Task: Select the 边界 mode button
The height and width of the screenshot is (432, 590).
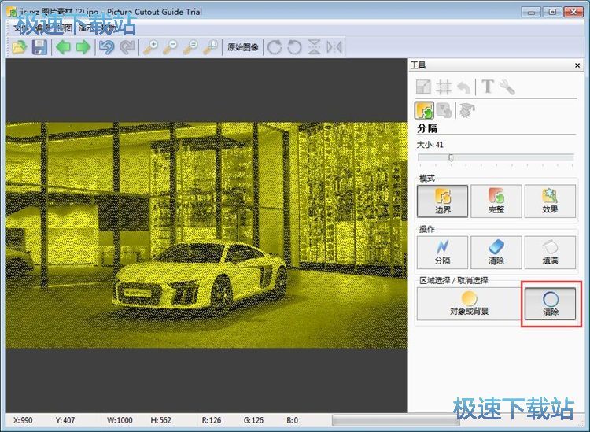Action: 442,201
